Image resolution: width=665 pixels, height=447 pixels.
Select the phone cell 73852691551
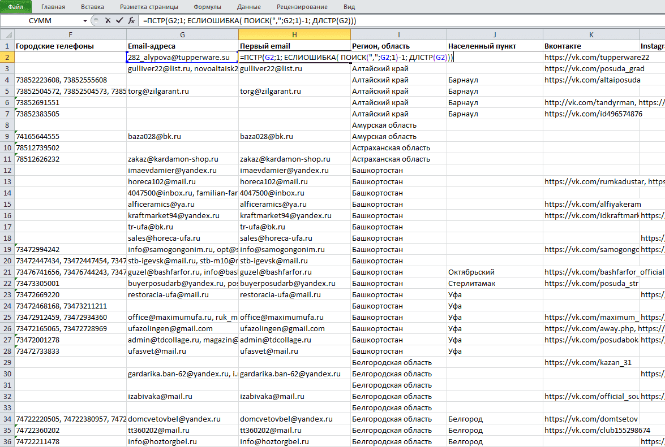[70, 102]
